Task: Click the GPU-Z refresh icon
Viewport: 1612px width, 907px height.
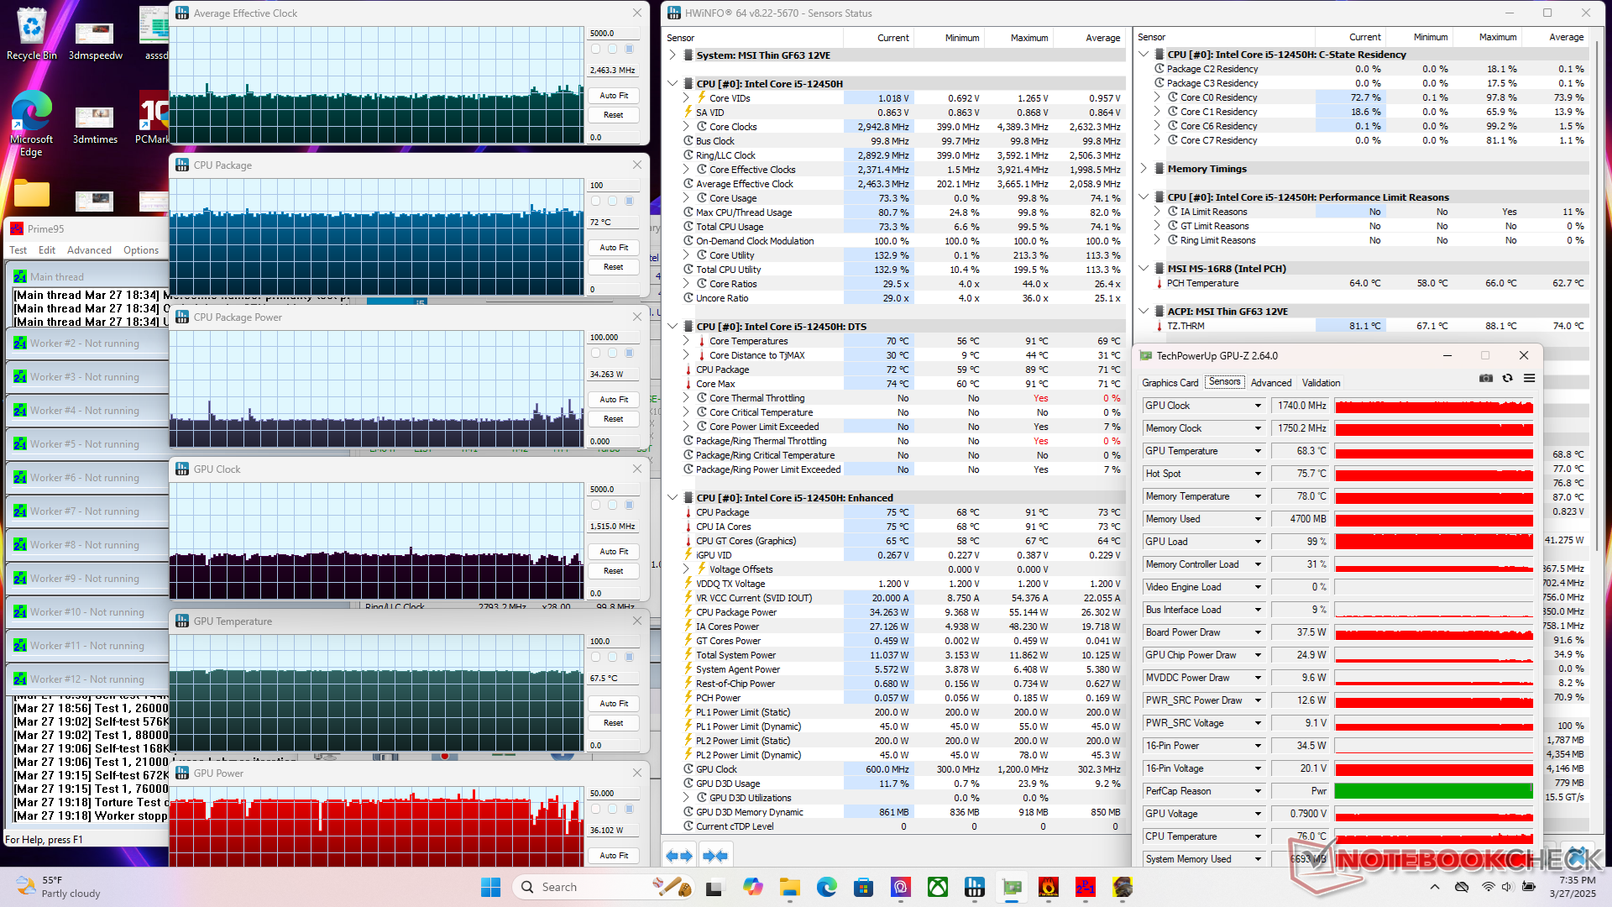Action: [x=1508, y=379]
